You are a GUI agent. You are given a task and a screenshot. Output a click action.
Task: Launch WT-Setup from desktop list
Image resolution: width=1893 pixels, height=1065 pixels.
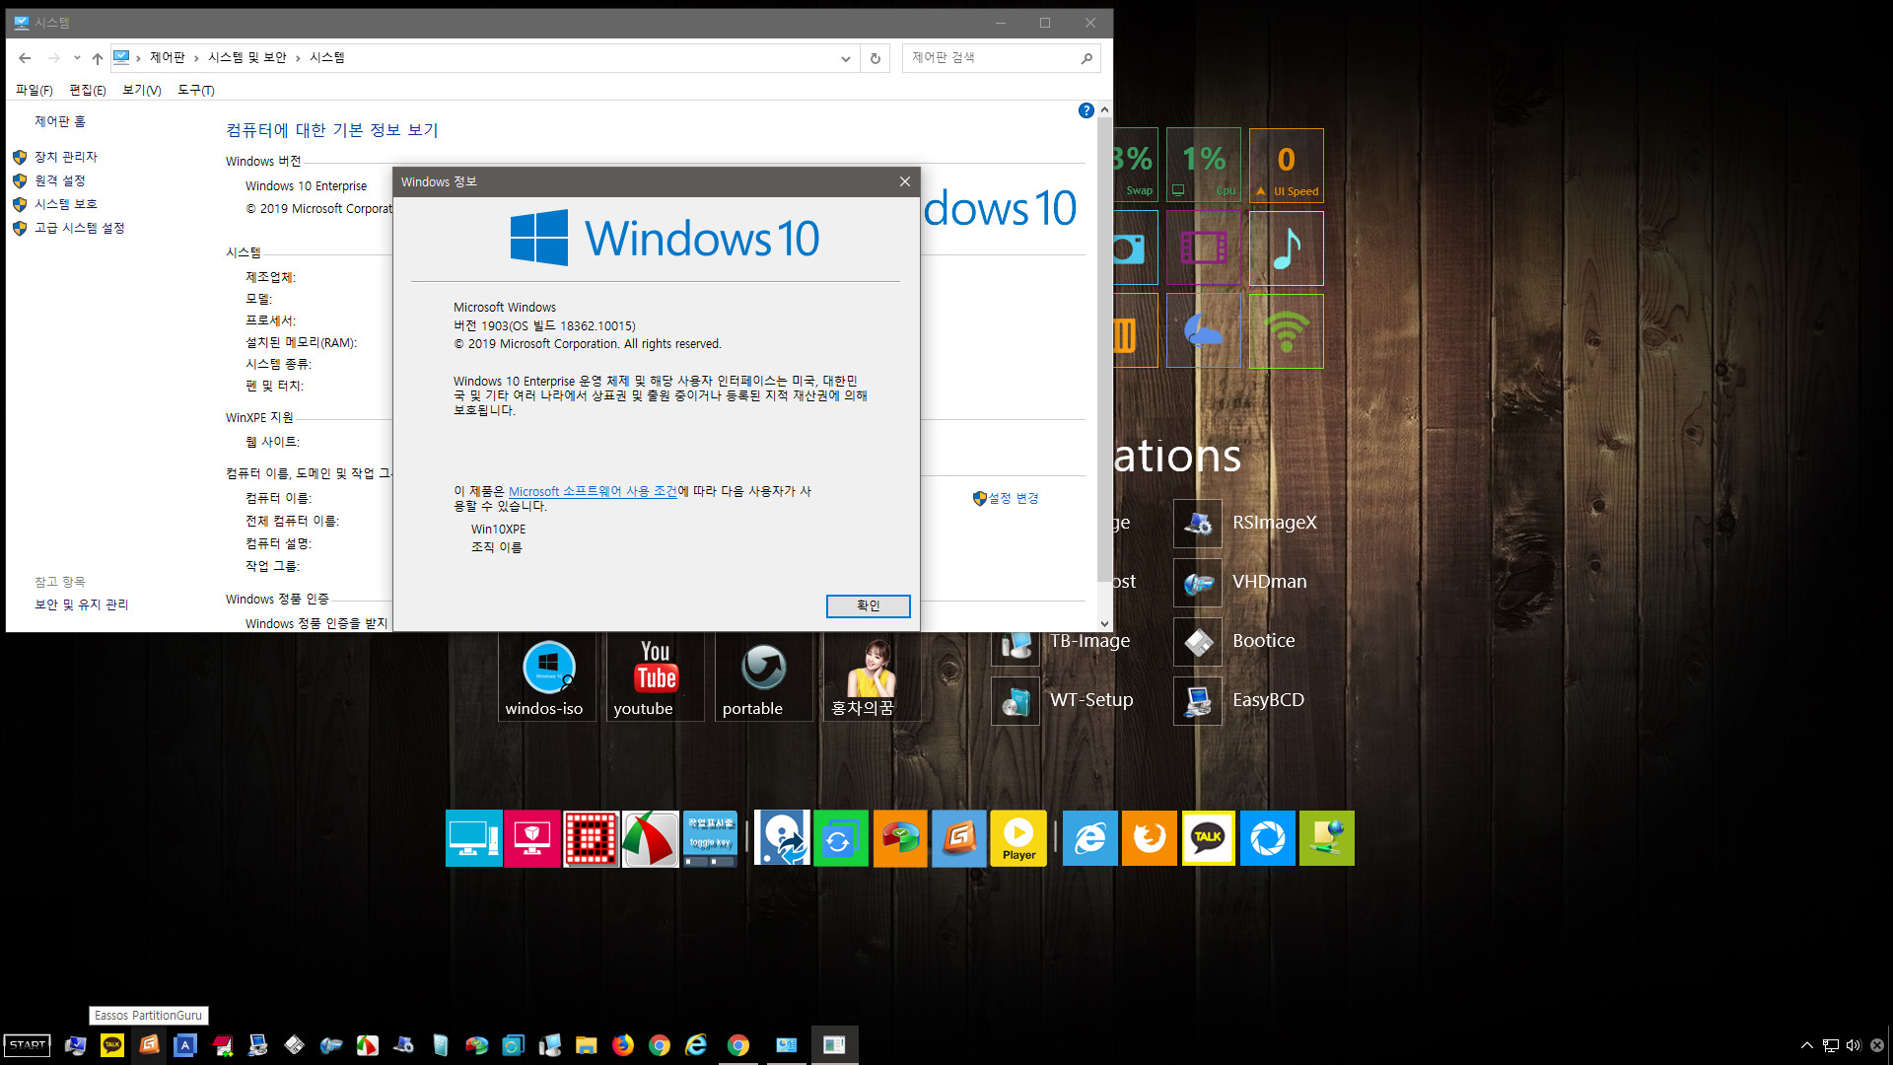click(x=1064, y=700)
